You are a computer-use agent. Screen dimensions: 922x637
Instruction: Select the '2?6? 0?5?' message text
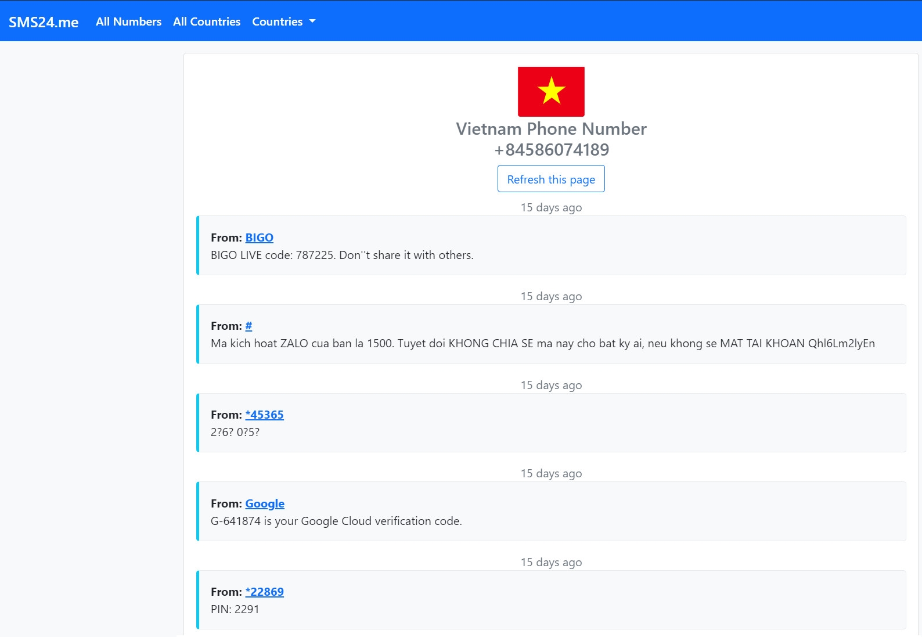pyautogui.click(x=235, y=432)
